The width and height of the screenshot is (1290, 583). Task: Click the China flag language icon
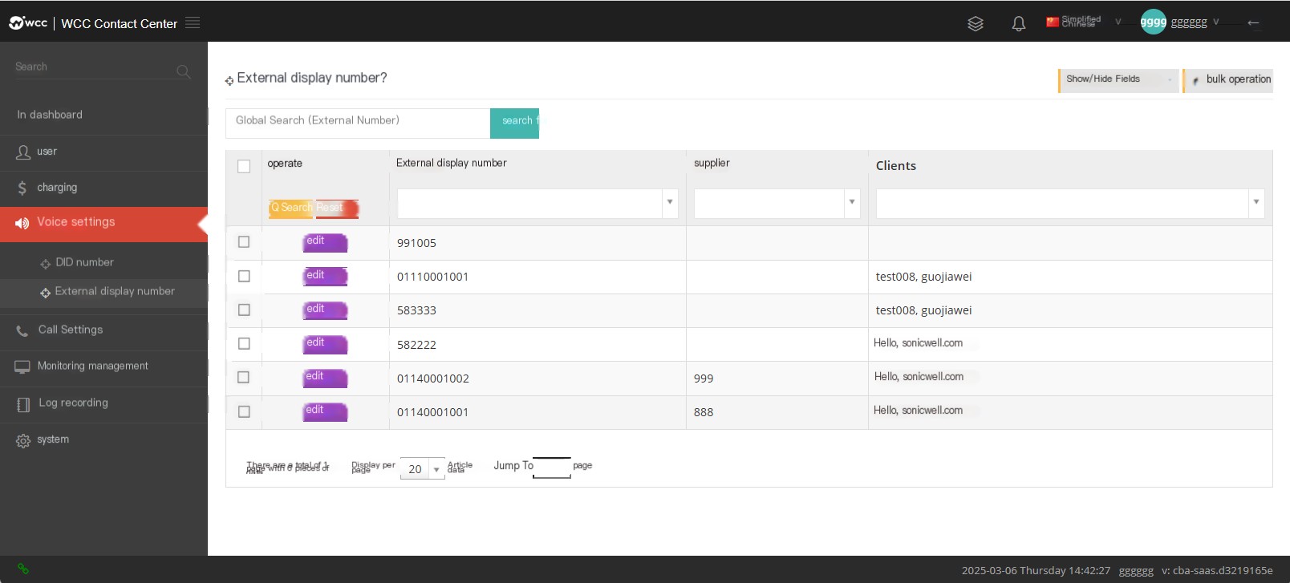point(1053,22)
